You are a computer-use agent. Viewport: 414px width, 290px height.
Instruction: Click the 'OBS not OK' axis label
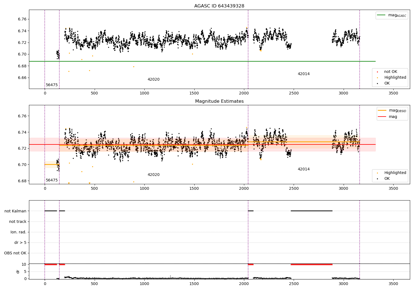(x=15, y=253)
